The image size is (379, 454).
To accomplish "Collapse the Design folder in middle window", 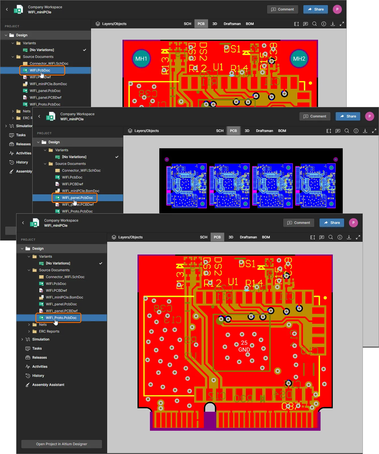I will point(38,142).
